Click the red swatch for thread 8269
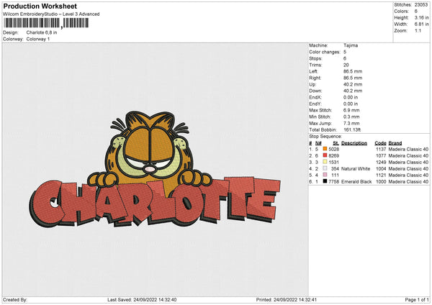Screen dimensions: 432x305 tap(325, 155)
